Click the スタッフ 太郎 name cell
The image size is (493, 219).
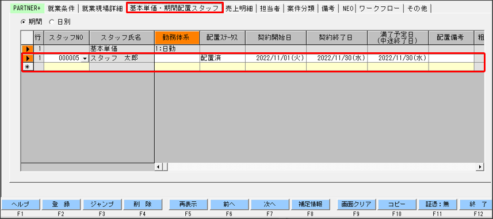coord(122,59)
